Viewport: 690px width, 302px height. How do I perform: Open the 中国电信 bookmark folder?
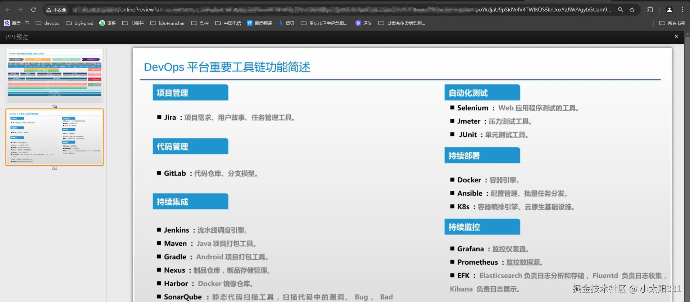point(228,23)
